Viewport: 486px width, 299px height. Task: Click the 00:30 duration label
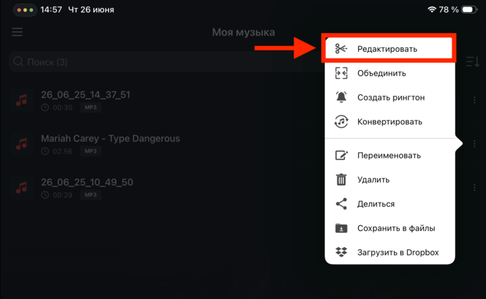tap(63, 107)
